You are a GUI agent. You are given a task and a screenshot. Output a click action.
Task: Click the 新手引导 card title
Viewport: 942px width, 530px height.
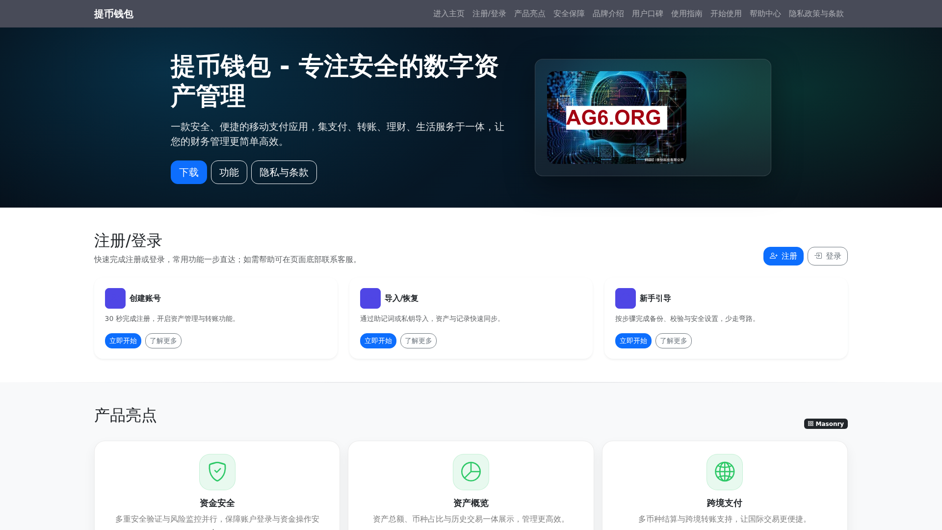(x=655, y=298)
